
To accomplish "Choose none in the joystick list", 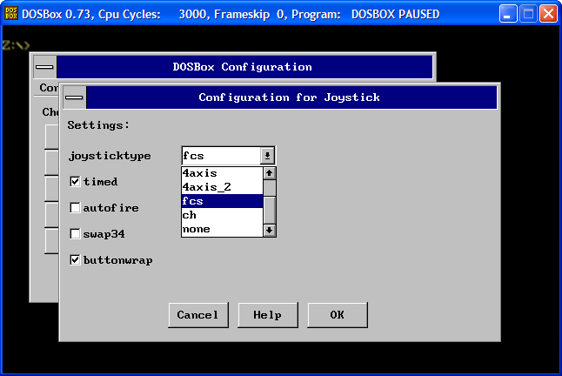I will click(x=222, y=230).
